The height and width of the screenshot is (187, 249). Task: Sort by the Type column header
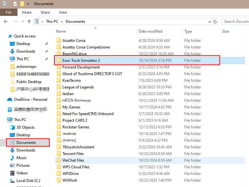[188, 31]
